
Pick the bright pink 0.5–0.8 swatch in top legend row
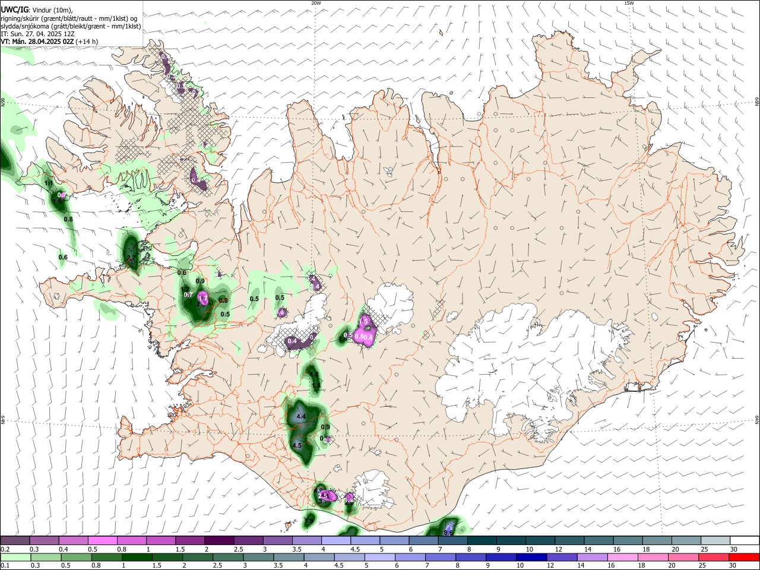point(102,541)
